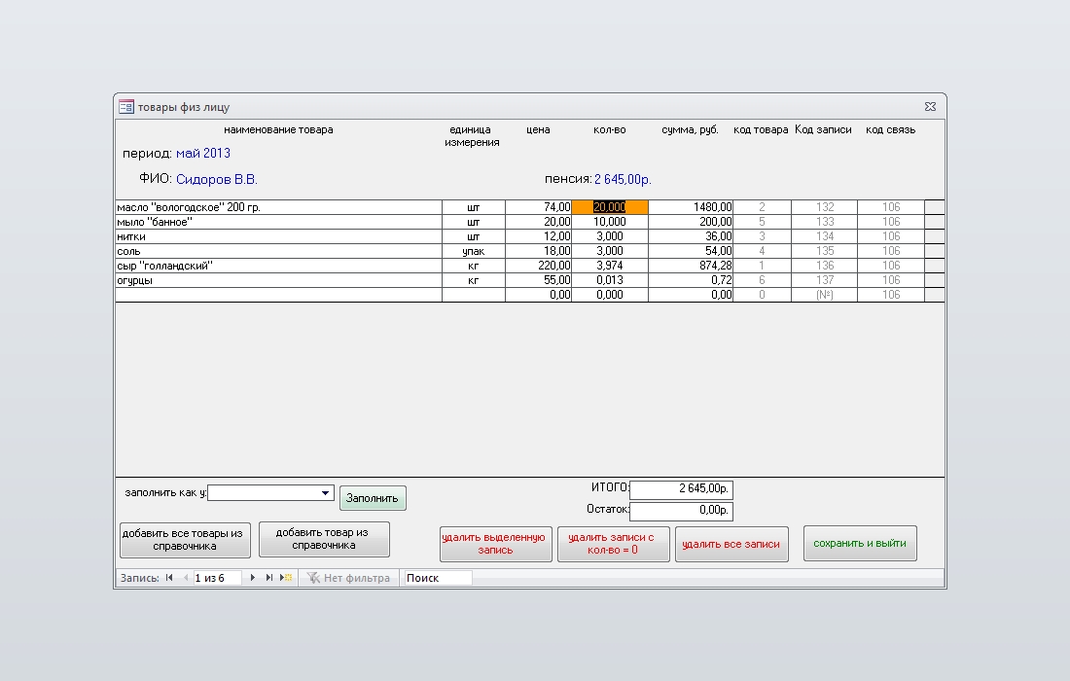Click the 'Нет фильтра' filter indicator
Image resolution: width=1070 pixels, height=681 pixels.
point(348,578)
